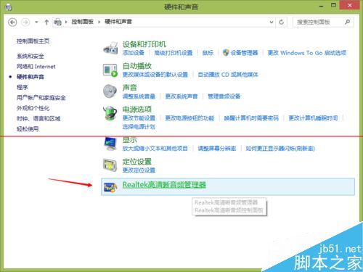This screenshot has height=272, width=363.
Task: Click the 选择电源计划 link
Action: (x=139, y=126)
